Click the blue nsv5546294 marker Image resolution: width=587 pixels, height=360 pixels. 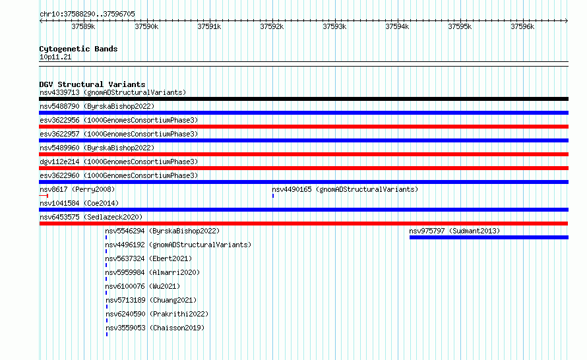[x=106, y=237]
